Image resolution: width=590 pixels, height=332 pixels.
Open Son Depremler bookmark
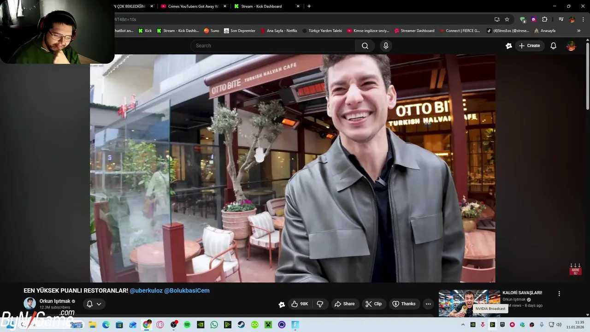(x=240, y=31)
